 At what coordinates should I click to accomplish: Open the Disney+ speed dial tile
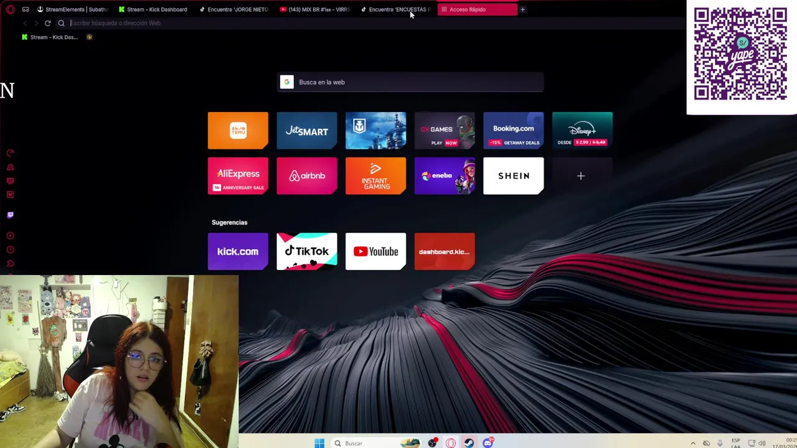[582, 131]
